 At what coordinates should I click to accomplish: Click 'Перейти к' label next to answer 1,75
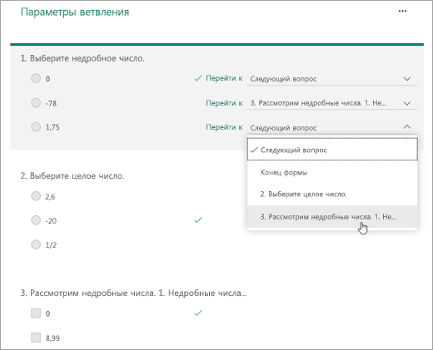pyautogui.click(x=224, y=127)
